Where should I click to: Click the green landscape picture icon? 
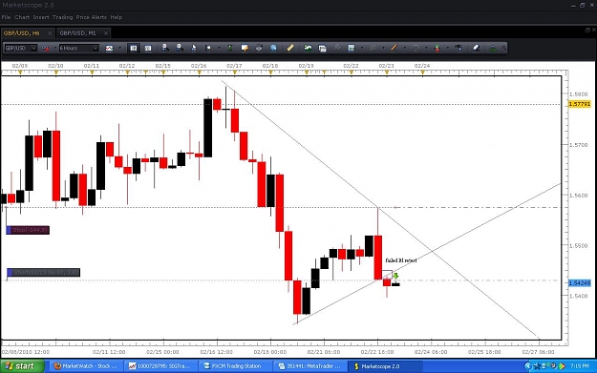(x=308, y=48)
